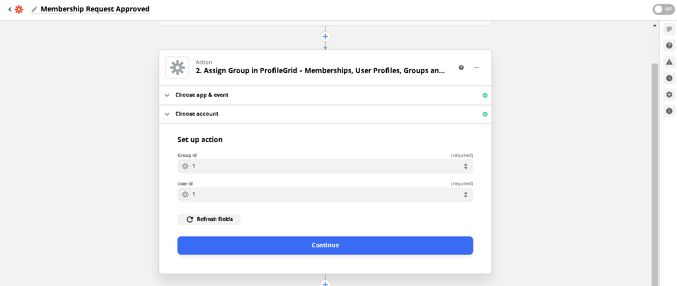Click help icon in the action step header
The height and width of the screenshot is (286, 677).
pyautogui.click(x=461, y=68)
